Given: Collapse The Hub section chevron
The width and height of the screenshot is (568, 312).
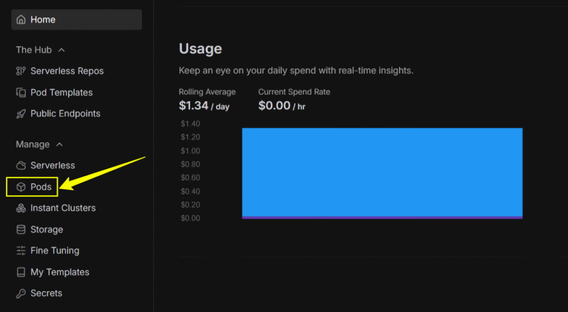Looking at the screenshot, I should click(x=62, y=50).
